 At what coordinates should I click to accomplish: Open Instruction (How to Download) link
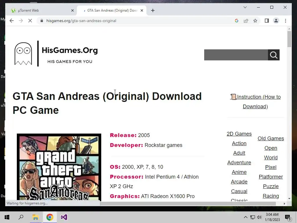tap(255, 102)
